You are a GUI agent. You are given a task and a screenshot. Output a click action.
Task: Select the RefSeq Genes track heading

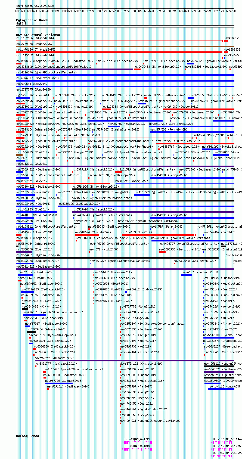tap(27, 436)
